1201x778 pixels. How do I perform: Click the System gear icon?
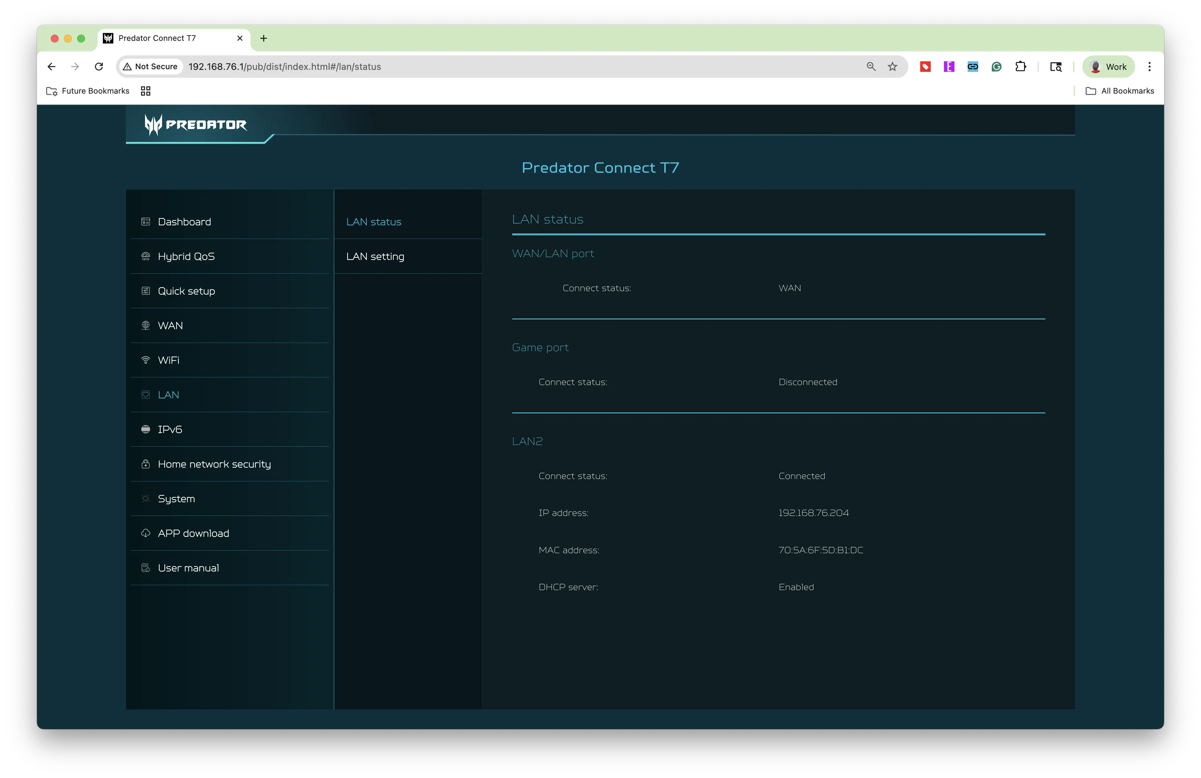(x=145, y=499)
